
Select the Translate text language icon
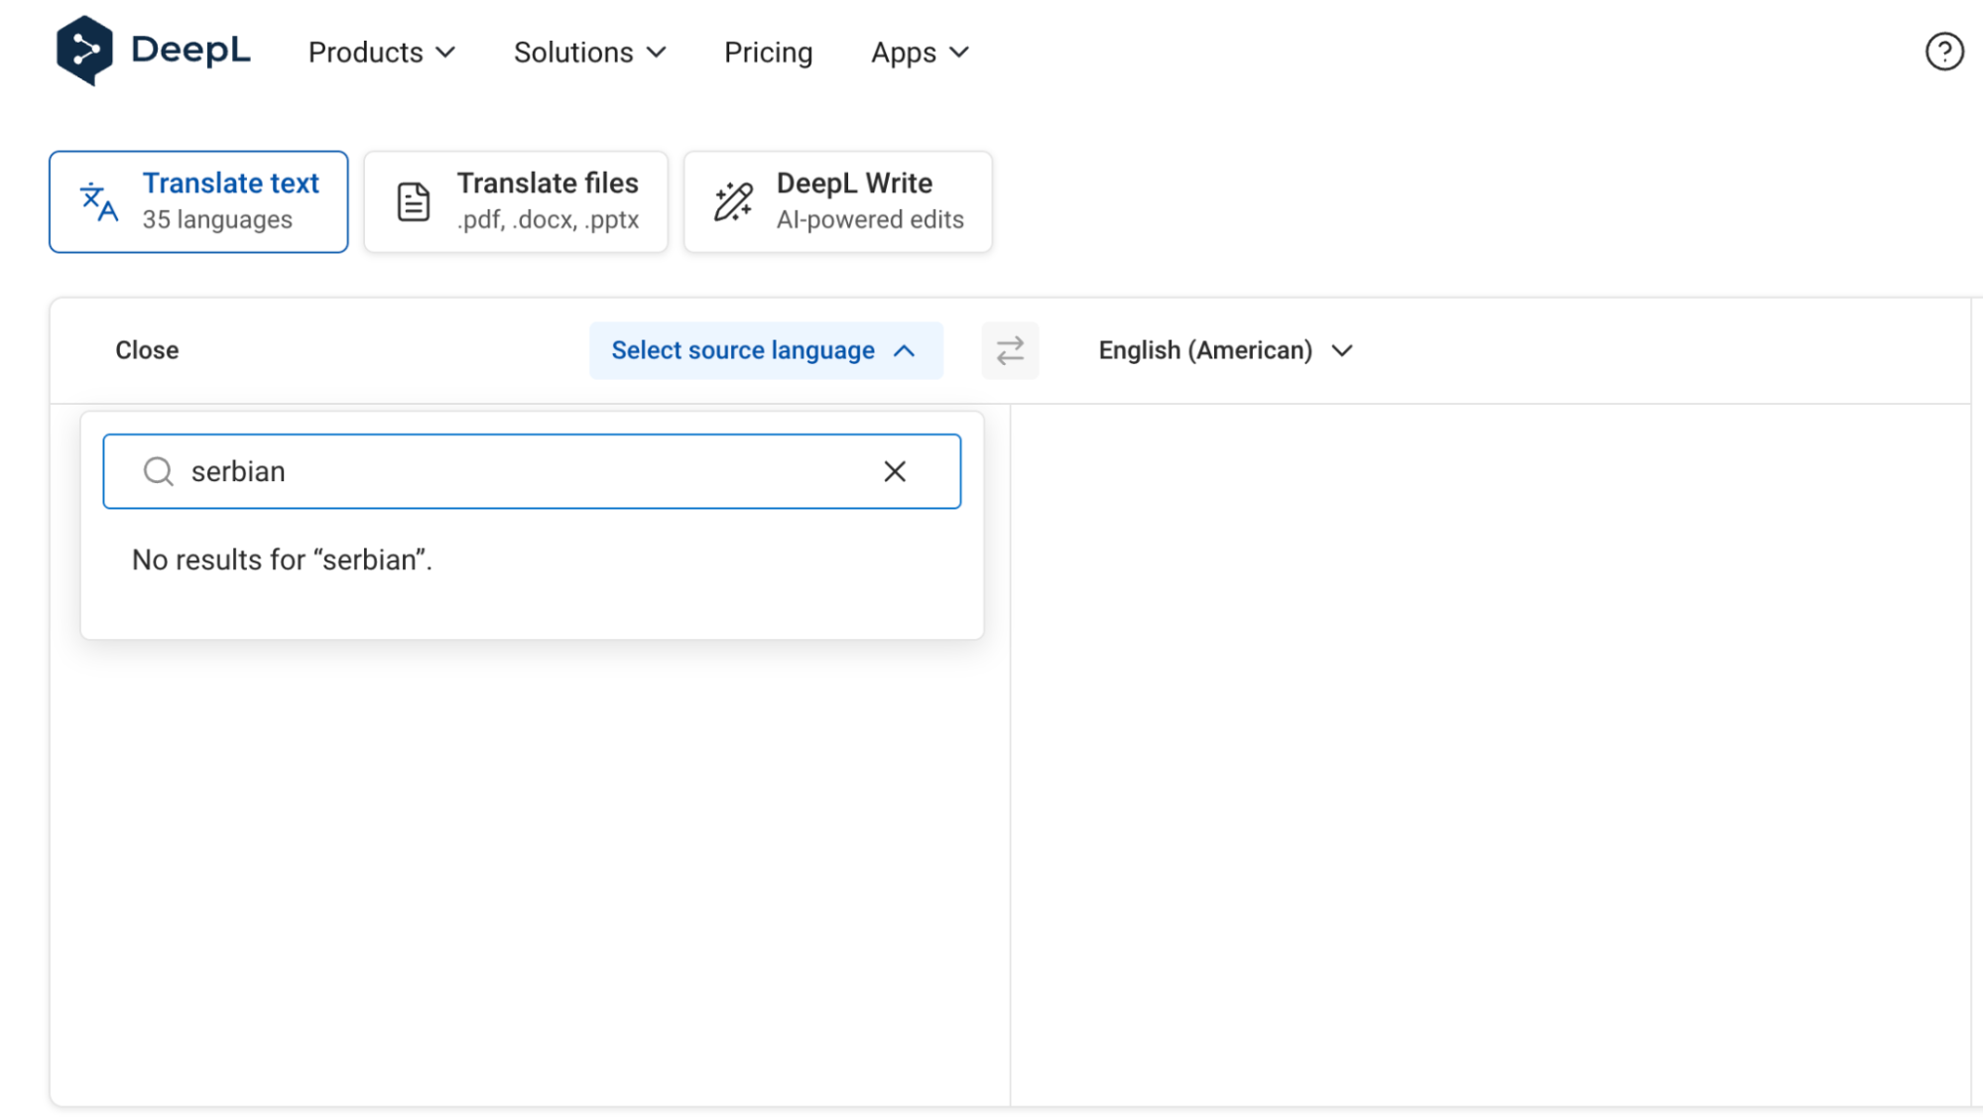tap(98, 201)
